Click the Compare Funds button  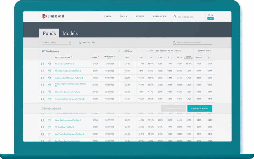click(x=173, y=108)
